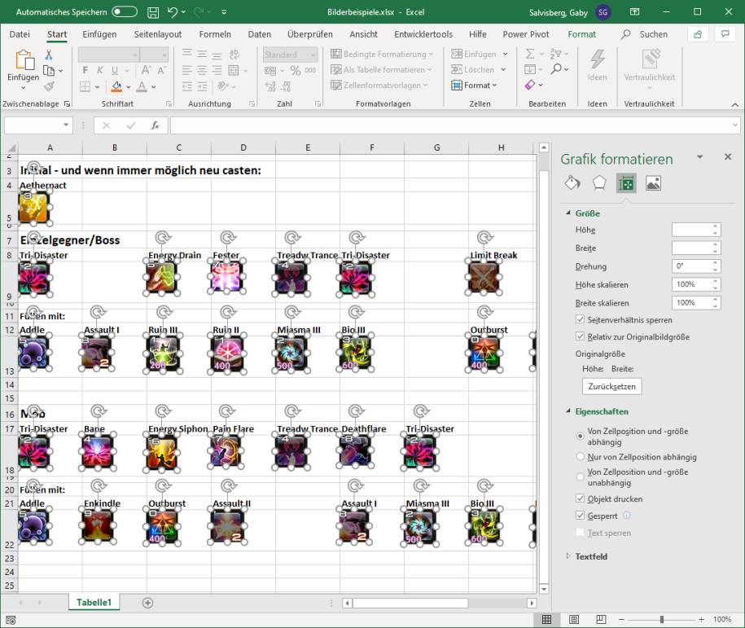Select the Vertraulichkeit icon

649,67
